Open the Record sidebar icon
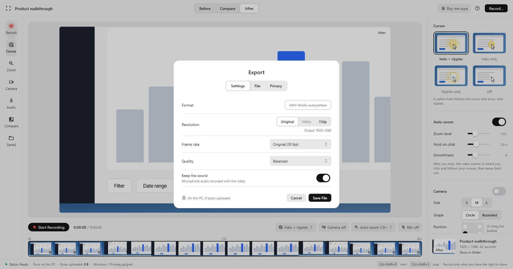The image size is (513, 269). click(11, 29)
